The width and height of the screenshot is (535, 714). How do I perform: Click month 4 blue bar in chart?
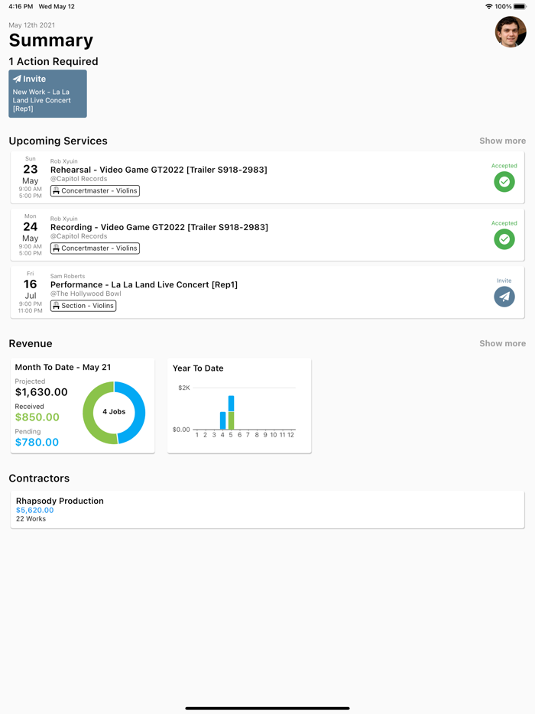(222, 420)
